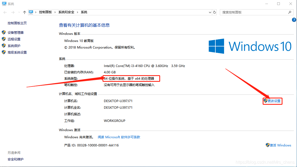This screenshot has width=297, height=167.
Task: Expand chevron after 系统和安全 breadcrumb
Action: coord(77,12)
